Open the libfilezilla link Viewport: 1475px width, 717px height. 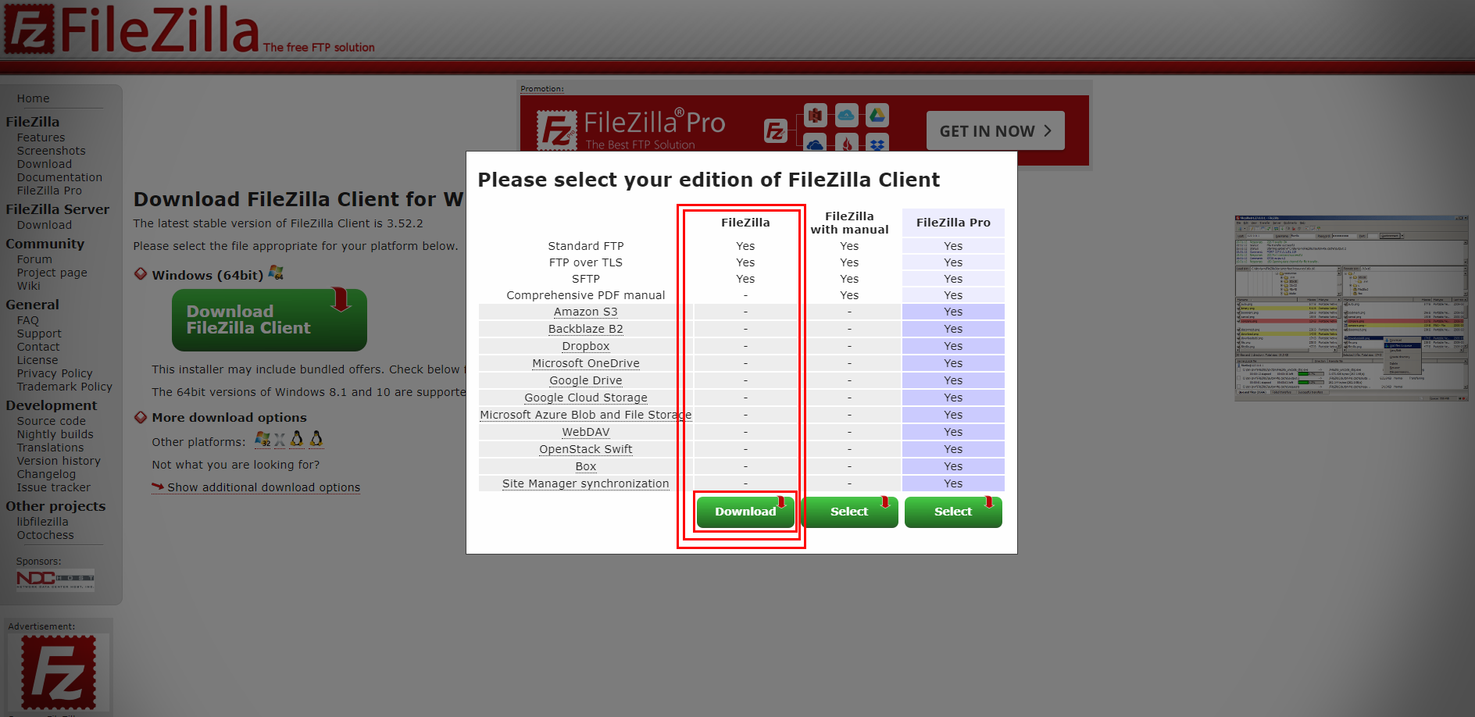[x=42, y=522]
